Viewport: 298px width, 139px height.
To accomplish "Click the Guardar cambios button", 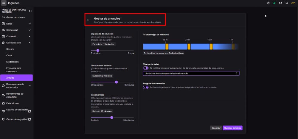I will pos(233,128).
